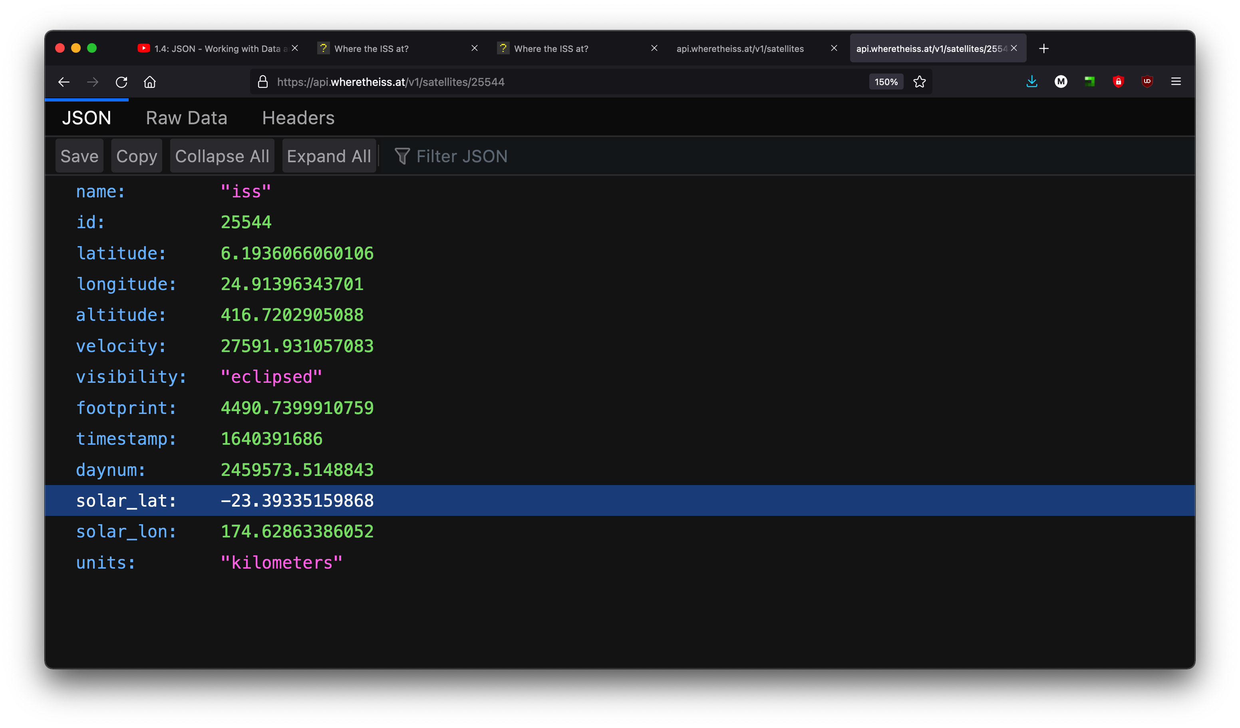This screenshot has height=728, width=1240.
Task: Open the downloads panel icon
Action: (1032, 82)
